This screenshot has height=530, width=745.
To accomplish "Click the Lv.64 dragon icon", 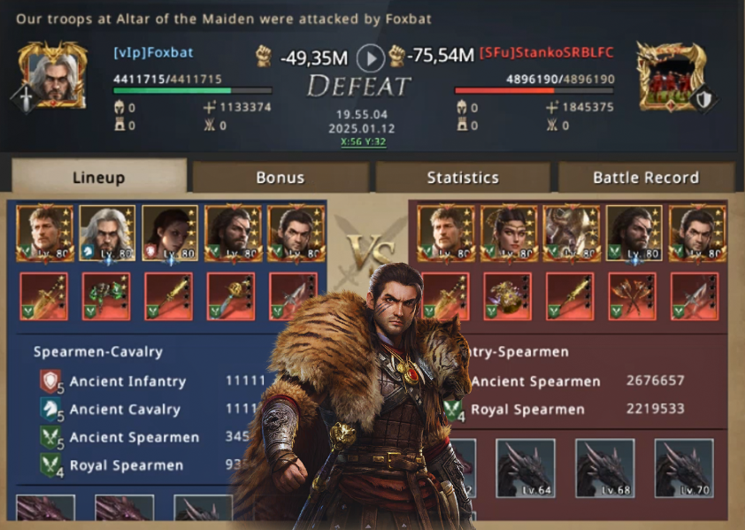I will click(x=526, y=468).
